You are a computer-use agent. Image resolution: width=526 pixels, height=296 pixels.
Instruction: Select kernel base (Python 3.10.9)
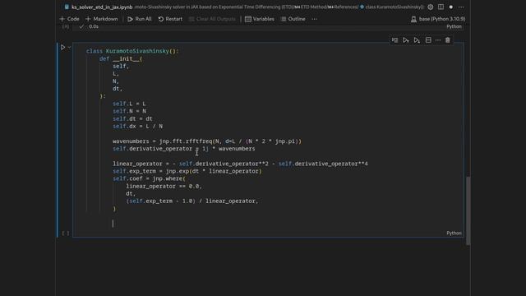coord(438,19)
